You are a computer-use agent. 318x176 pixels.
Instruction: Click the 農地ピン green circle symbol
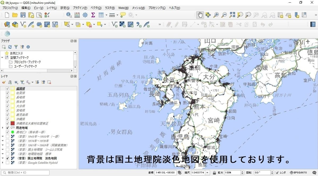(12, 132)
